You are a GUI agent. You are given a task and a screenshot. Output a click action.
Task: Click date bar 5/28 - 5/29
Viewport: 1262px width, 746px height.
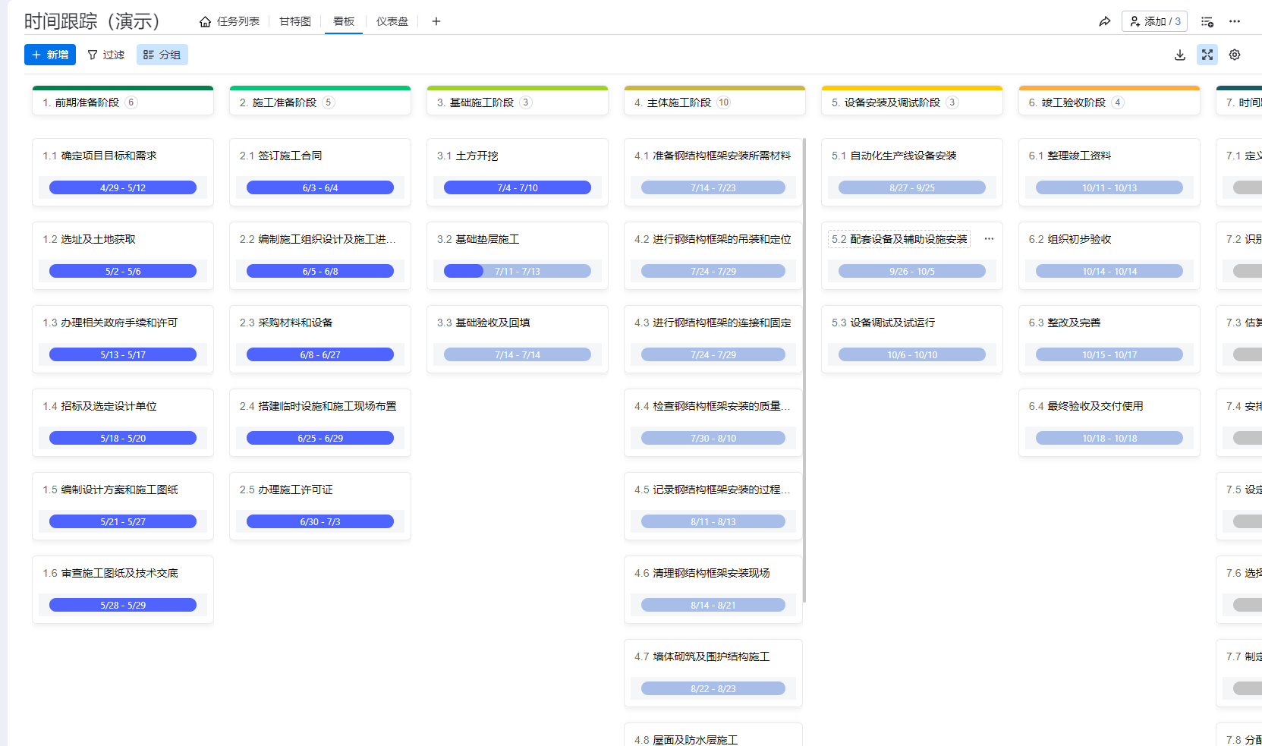click(x=123, y=605)
